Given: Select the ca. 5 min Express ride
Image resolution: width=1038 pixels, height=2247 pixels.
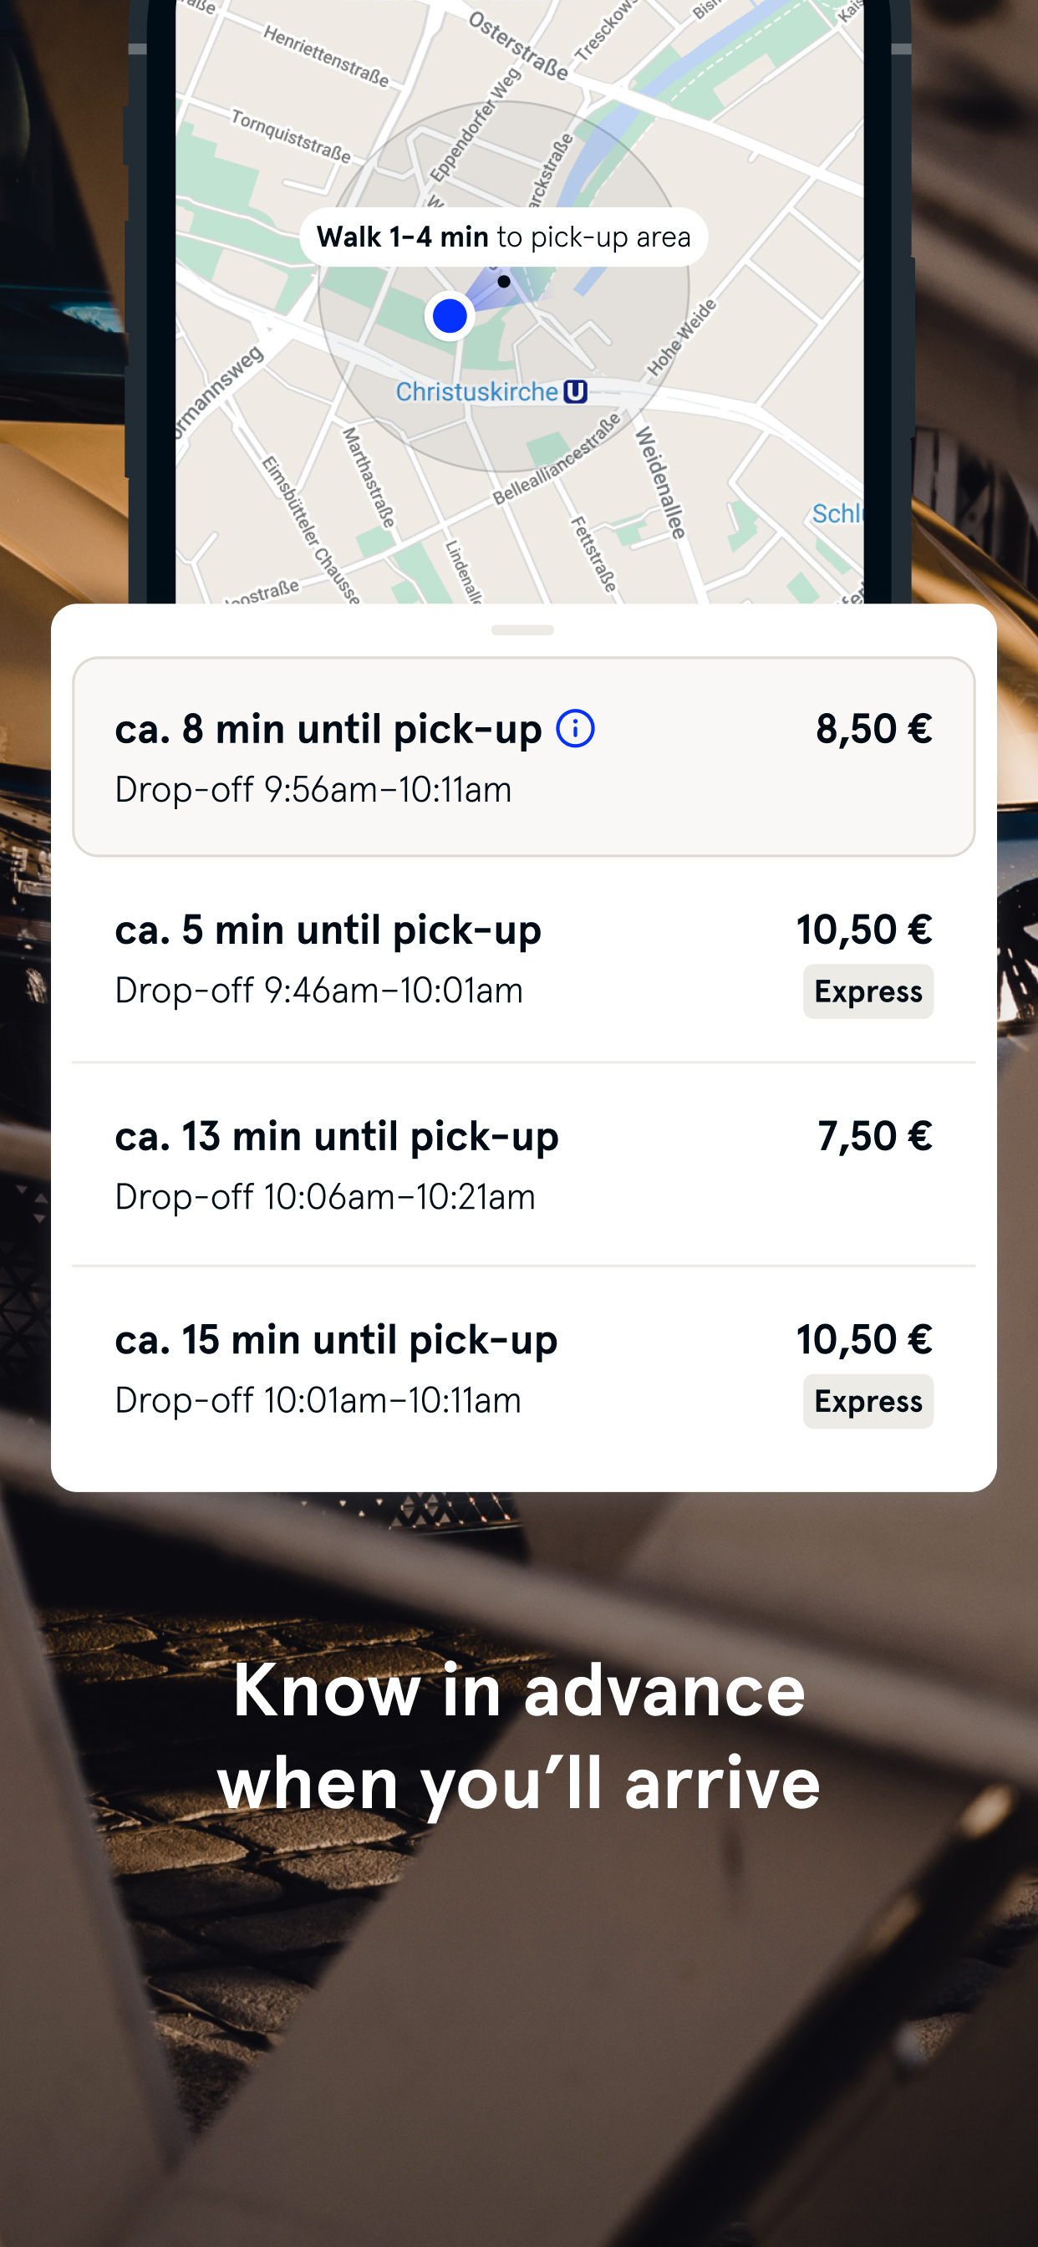Looking at the screenshot, I should coord(523,960).
